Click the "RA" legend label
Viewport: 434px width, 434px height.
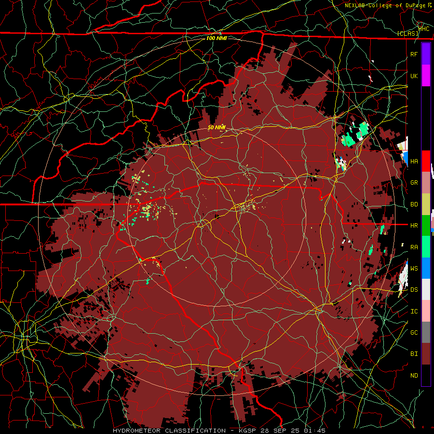414,247
